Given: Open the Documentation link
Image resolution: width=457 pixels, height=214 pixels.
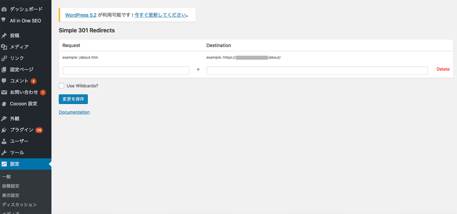Looking at the screenshot, I should point(75,112).
